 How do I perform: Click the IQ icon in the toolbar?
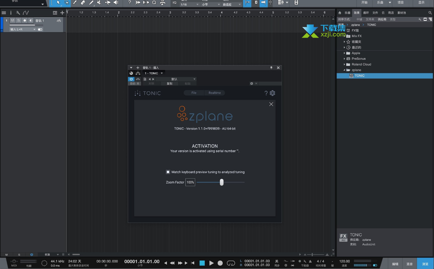click(x=175, y=3)
